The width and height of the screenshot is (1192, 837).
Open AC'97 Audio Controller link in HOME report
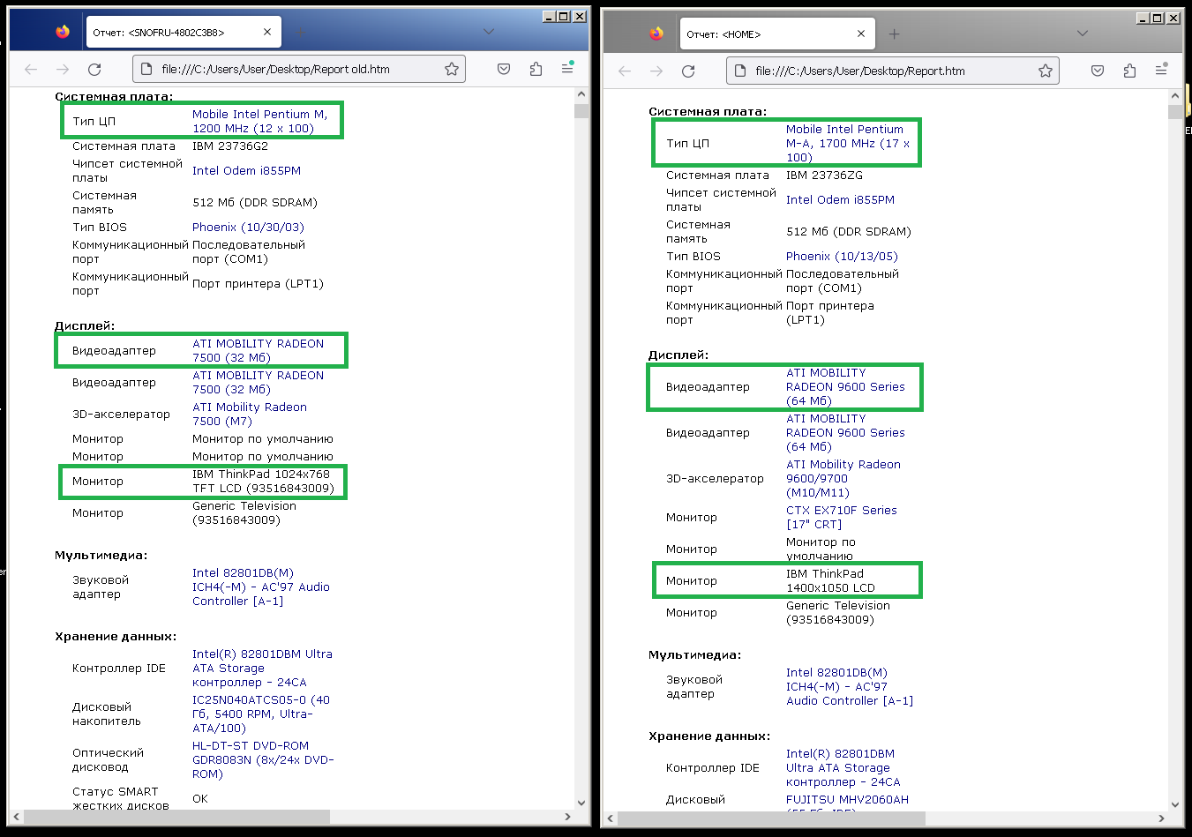click(850, 686)
